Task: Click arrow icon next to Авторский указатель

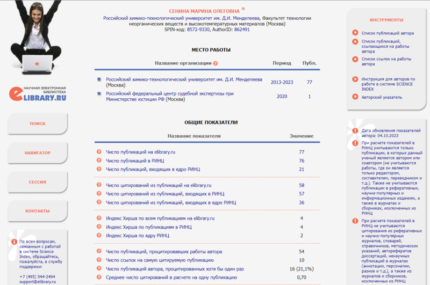Action: (355, 97)
